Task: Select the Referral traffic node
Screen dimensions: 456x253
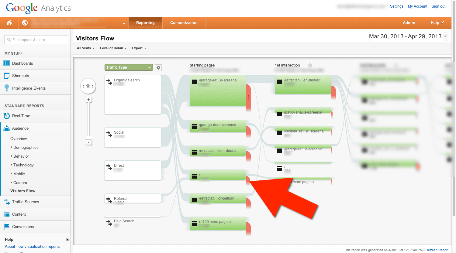Action: tap(133, 198)
